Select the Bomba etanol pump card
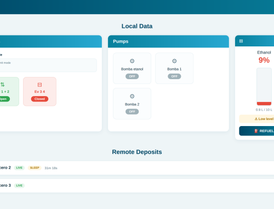This screenshot has width=274, height=209. tap(132, 68)
